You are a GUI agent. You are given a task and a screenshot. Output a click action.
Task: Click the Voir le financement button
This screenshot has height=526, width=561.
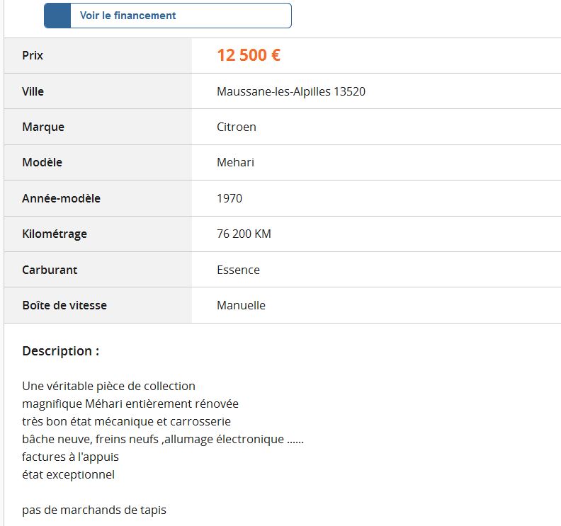click(167, 16)
